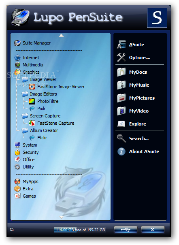Click the Suite Manager USB wolf icon
The width and height of the screenshot is (179, 245).
[x=17, y=43]
